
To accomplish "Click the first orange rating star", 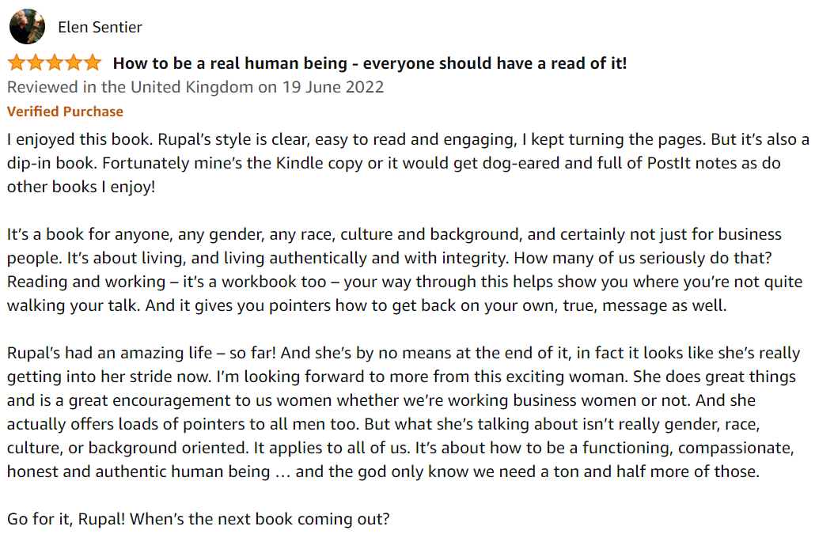I will pos(17,62).
